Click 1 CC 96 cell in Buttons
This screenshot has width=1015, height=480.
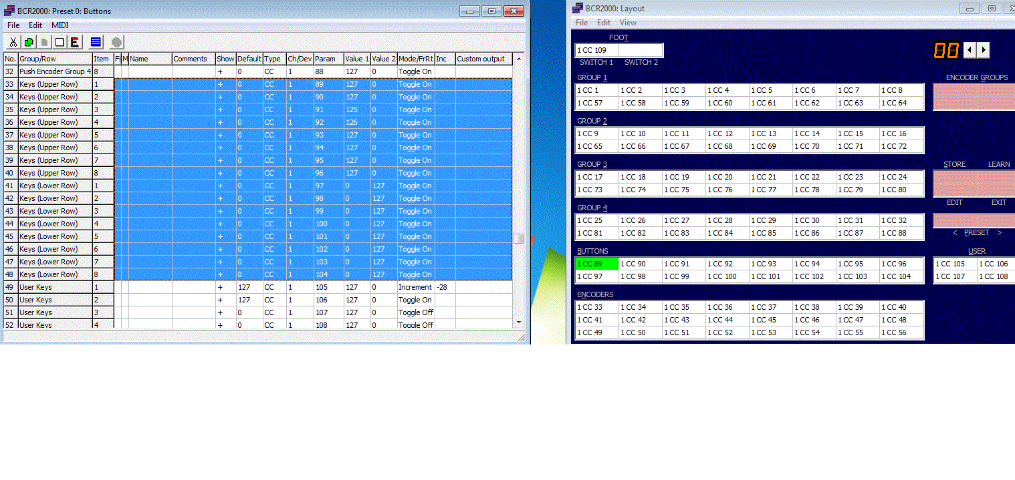coord(901,264)
